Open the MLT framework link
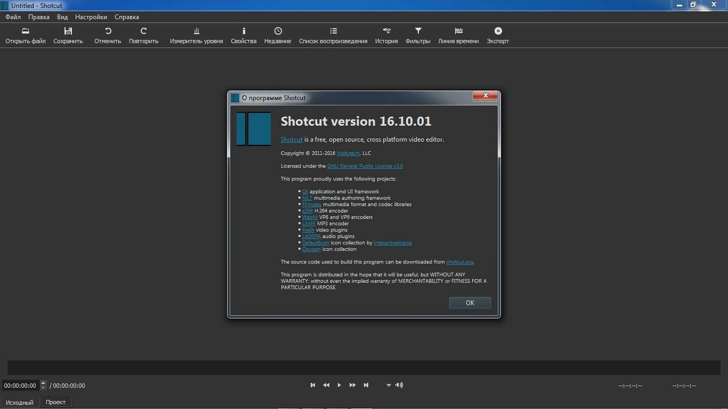Screen dimensions: 728x409 point(307,198)
